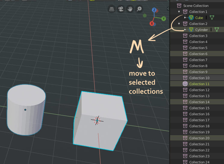
Task: Click the Cube mesh data icon
Action: [212, 17]
